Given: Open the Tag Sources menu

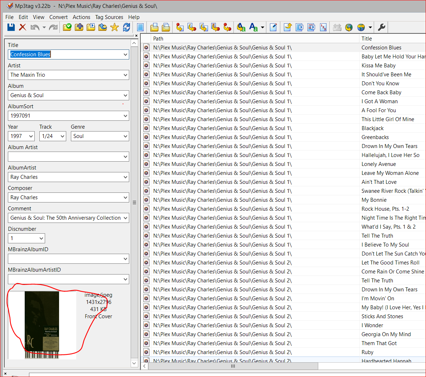Looking at the screenshot, I should (x=109, y=17).
